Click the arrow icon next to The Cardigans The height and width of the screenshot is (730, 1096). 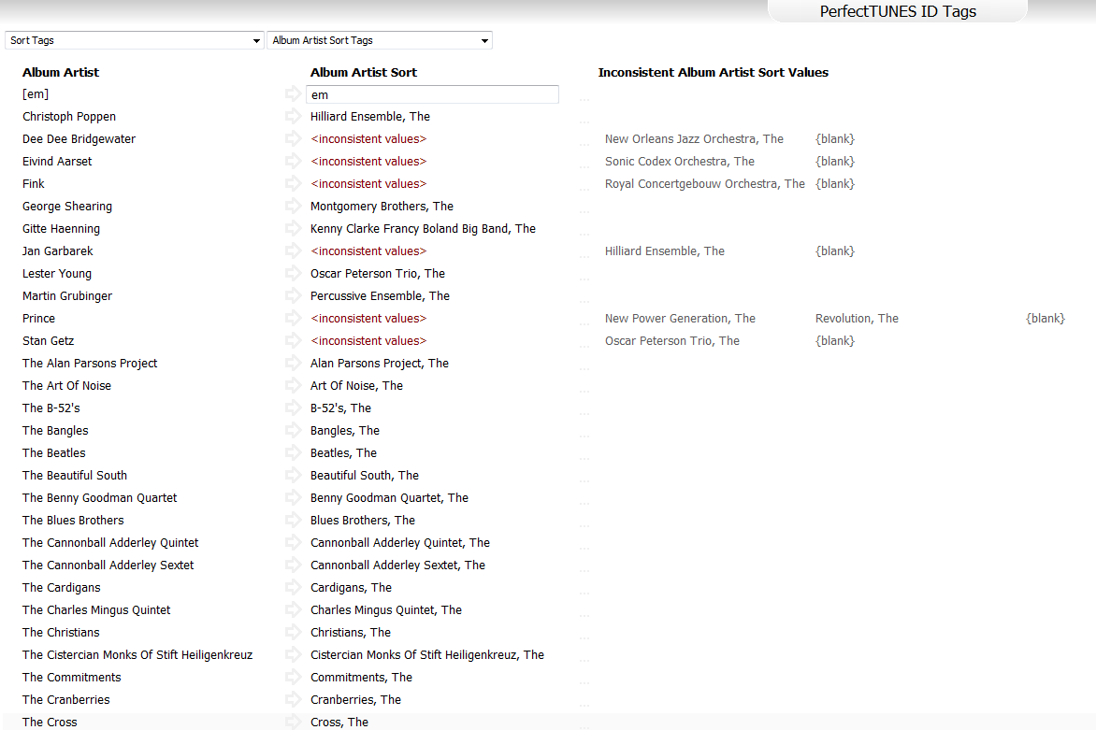(293, 588)
